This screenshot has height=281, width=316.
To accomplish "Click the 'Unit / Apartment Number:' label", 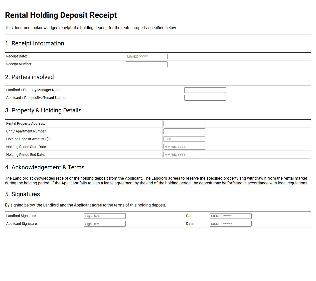I will (x=26, y=131).
